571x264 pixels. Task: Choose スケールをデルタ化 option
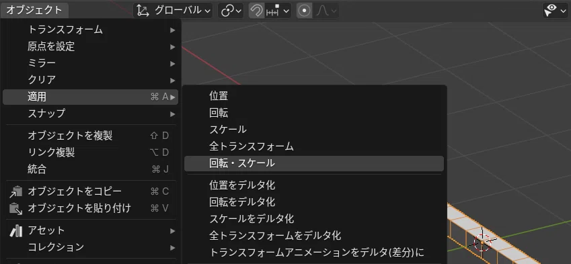pyautogui.click(x=314, y=218)
